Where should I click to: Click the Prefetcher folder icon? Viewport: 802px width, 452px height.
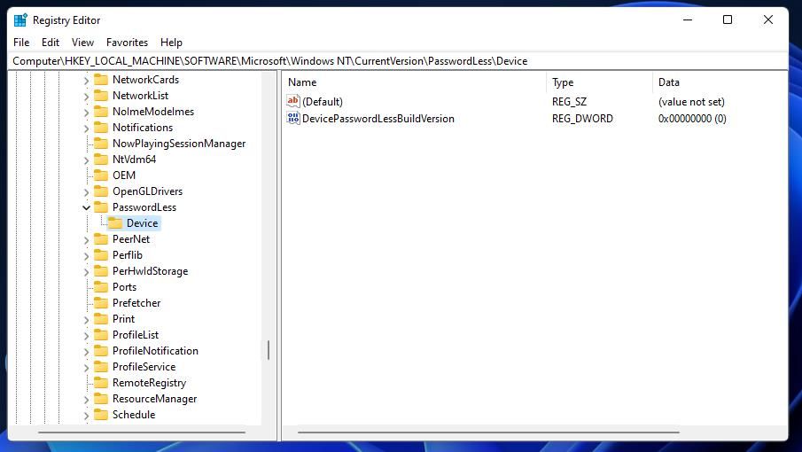tap(101, 303)
